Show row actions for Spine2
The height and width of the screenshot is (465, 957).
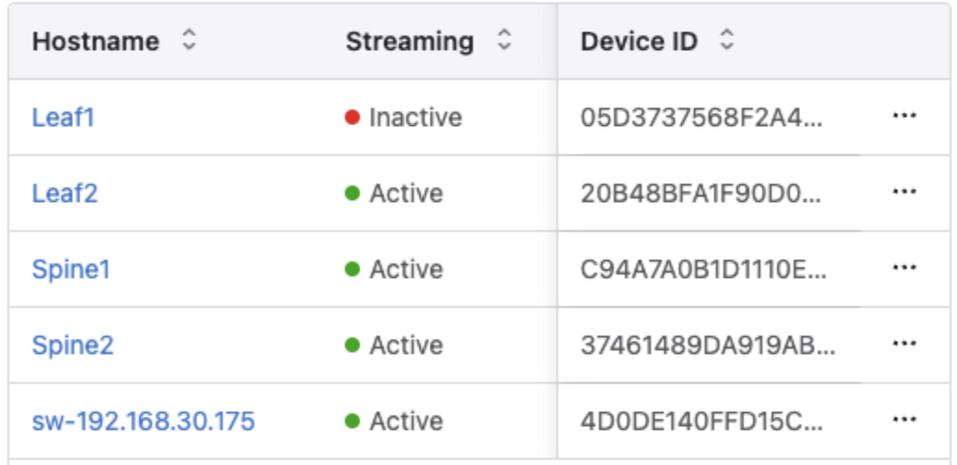tap(903, 345)
